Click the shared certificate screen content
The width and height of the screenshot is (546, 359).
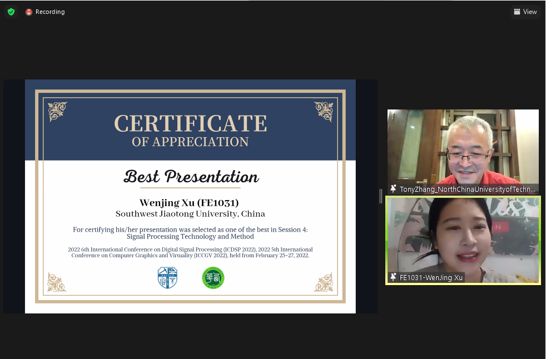tap(190, 196)
